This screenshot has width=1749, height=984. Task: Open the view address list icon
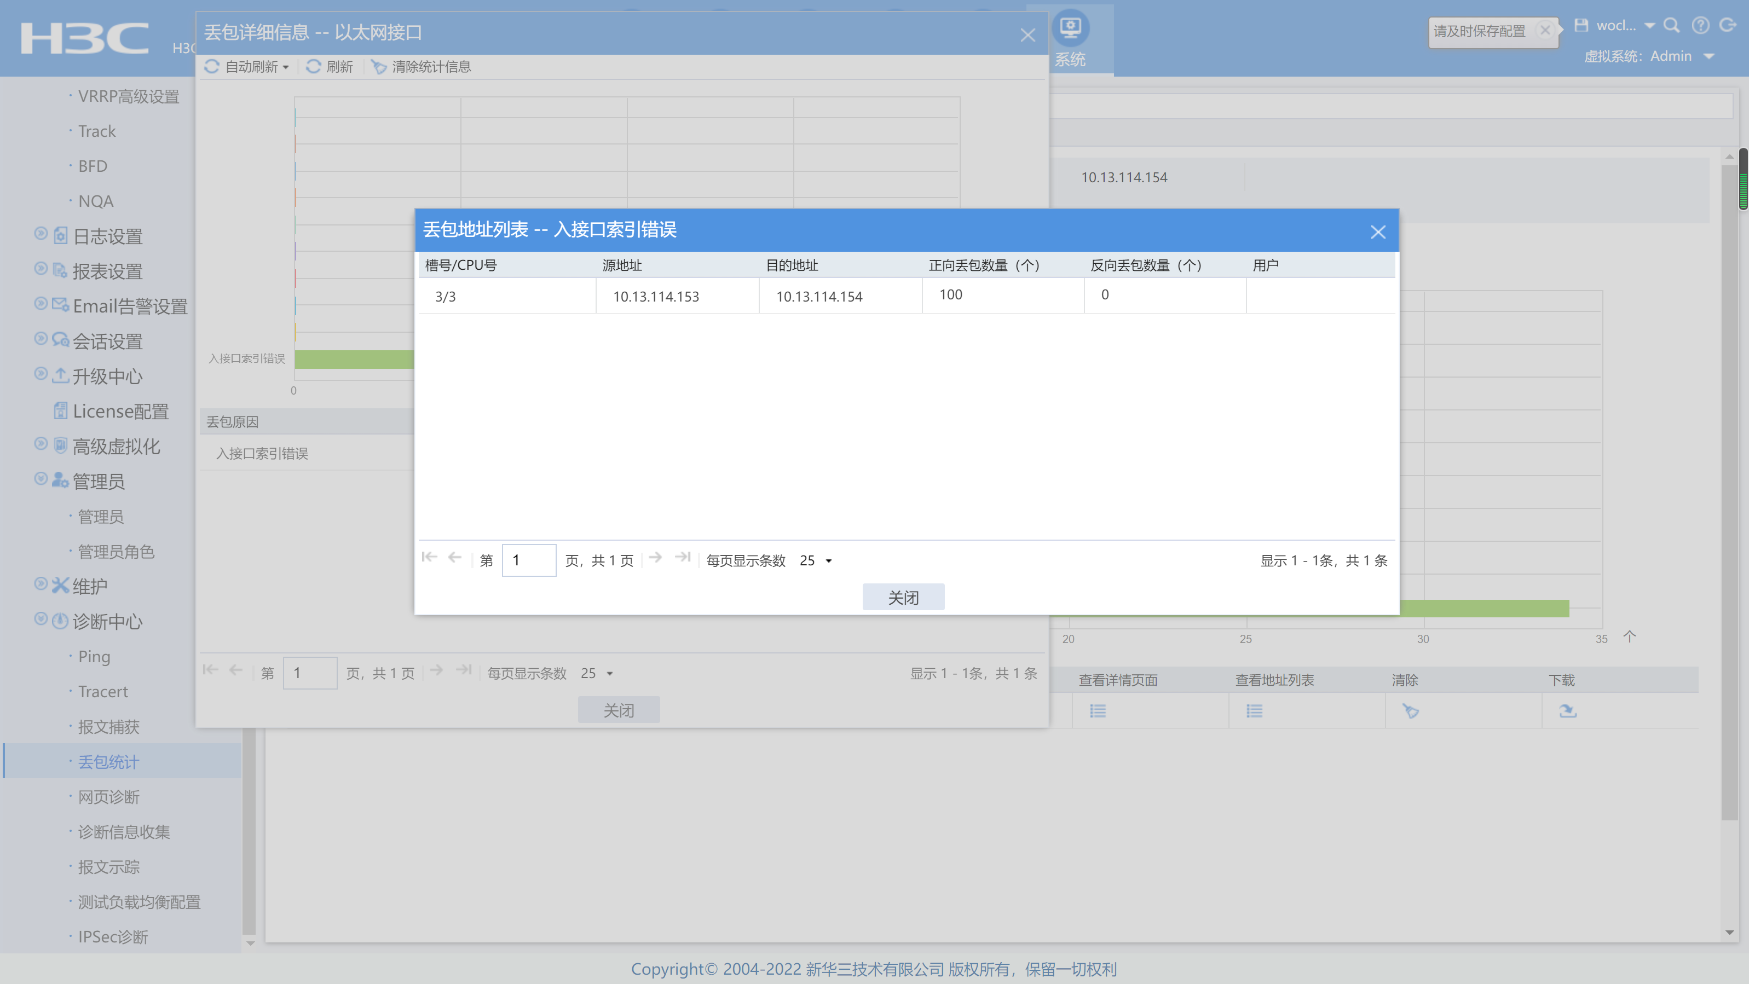(1255, 711)
